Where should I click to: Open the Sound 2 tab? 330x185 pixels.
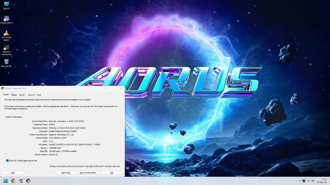(31, 95)
